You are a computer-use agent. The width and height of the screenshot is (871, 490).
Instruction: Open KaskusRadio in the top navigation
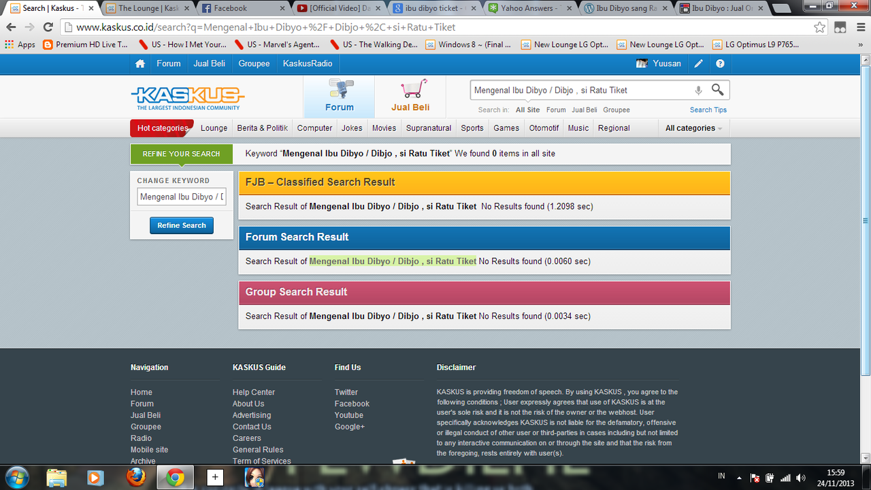pos(308,63)
